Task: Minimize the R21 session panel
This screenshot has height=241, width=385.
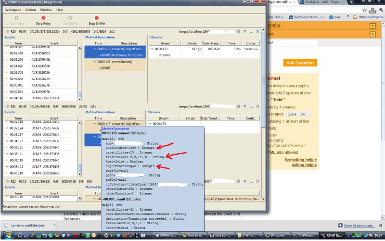Action: coord(251,107)
